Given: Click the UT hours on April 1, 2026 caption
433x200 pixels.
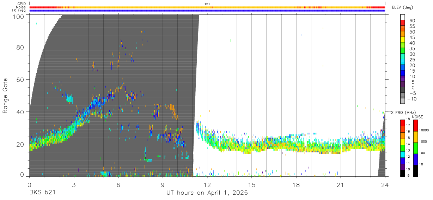Looking at the screenshot, I should [x=207, y=193].
